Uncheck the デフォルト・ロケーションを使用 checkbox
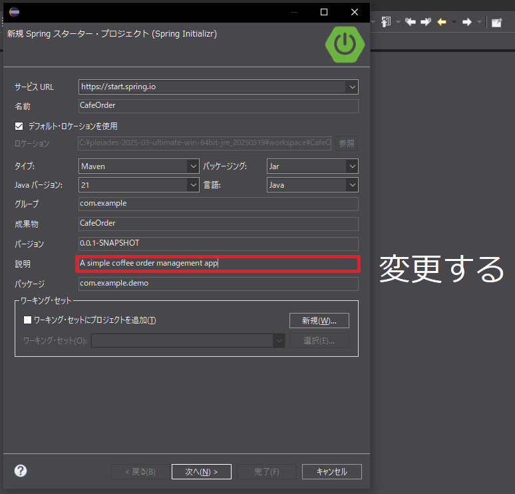 19,126
